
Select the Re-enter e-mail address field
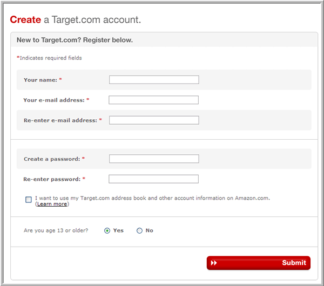click(154, 120)
